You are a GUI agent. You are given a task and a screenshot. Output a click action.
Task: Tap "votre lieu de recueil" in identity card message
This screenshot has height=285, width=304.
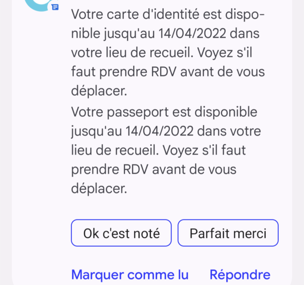[x=132, y=53]
